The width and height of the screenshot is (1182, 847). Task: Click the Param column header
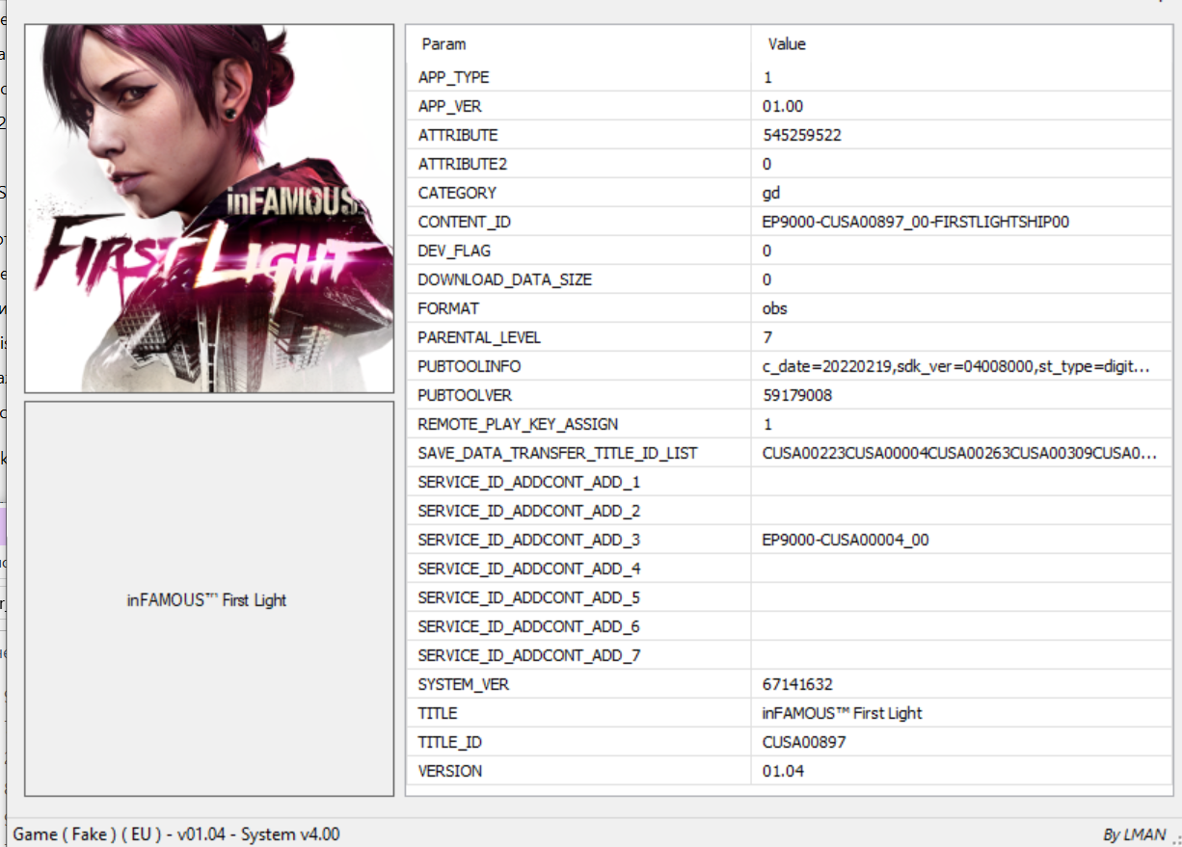pyautogui.click(x=443, y=43)
